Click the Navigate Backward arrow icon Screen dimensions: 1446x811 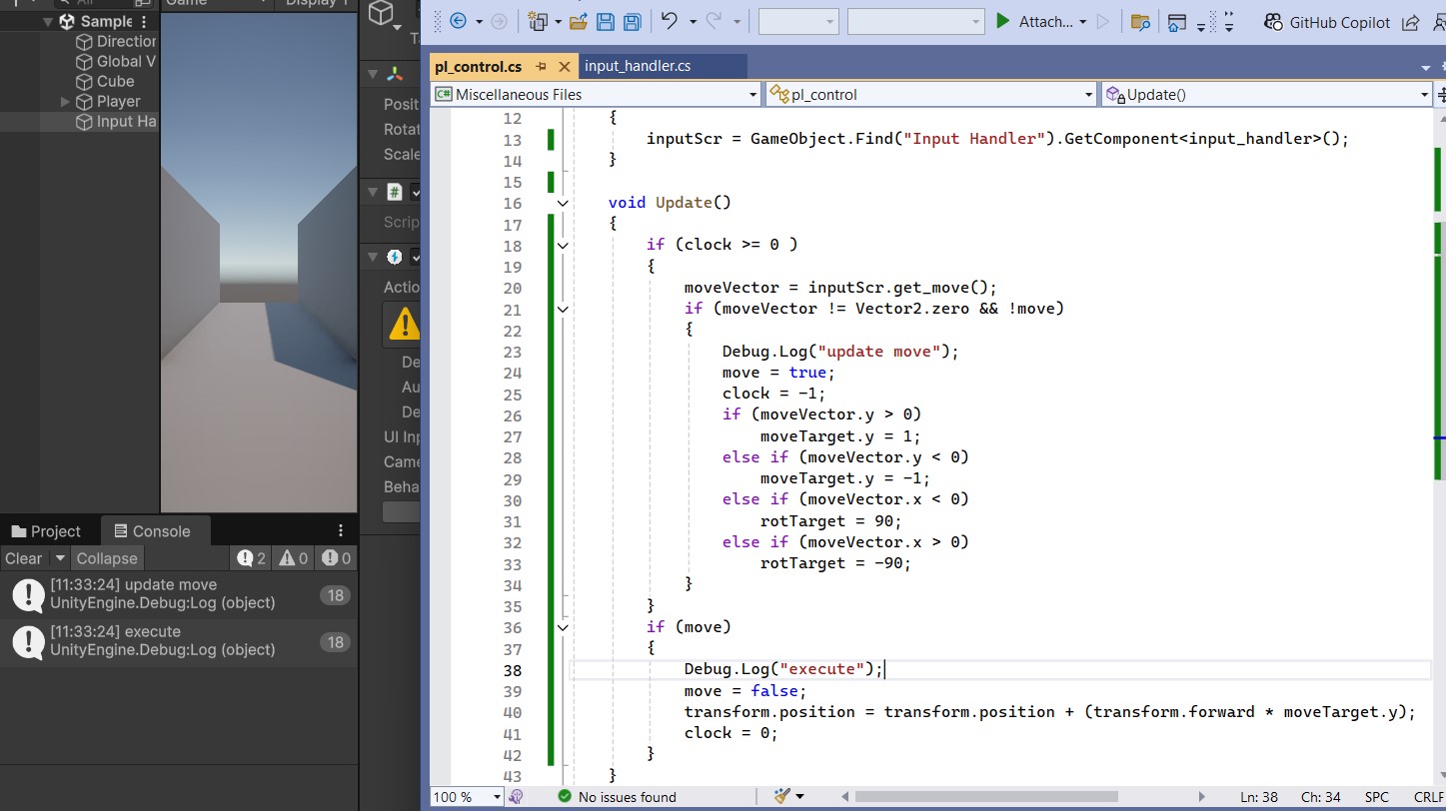(x=459, y=22)
